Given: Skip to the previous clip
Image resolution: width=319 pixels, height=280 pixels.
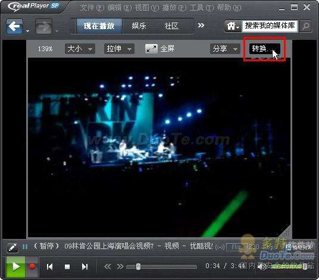Looking at the screenshot, I should pyautogui.click(x=49, y=267).
